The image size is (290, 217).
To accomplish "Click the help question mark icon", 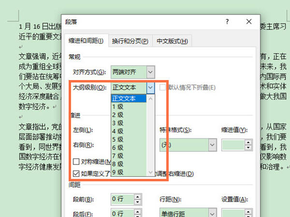I will tap(227, 22).
